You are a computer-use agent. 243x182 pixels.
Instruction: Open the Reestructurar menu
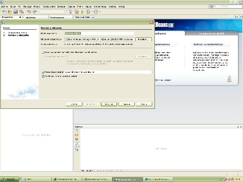(49, 6)
